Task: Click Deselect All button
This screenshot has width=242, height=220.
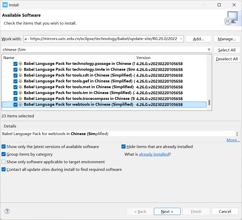Action: click(x=227, y=59)
